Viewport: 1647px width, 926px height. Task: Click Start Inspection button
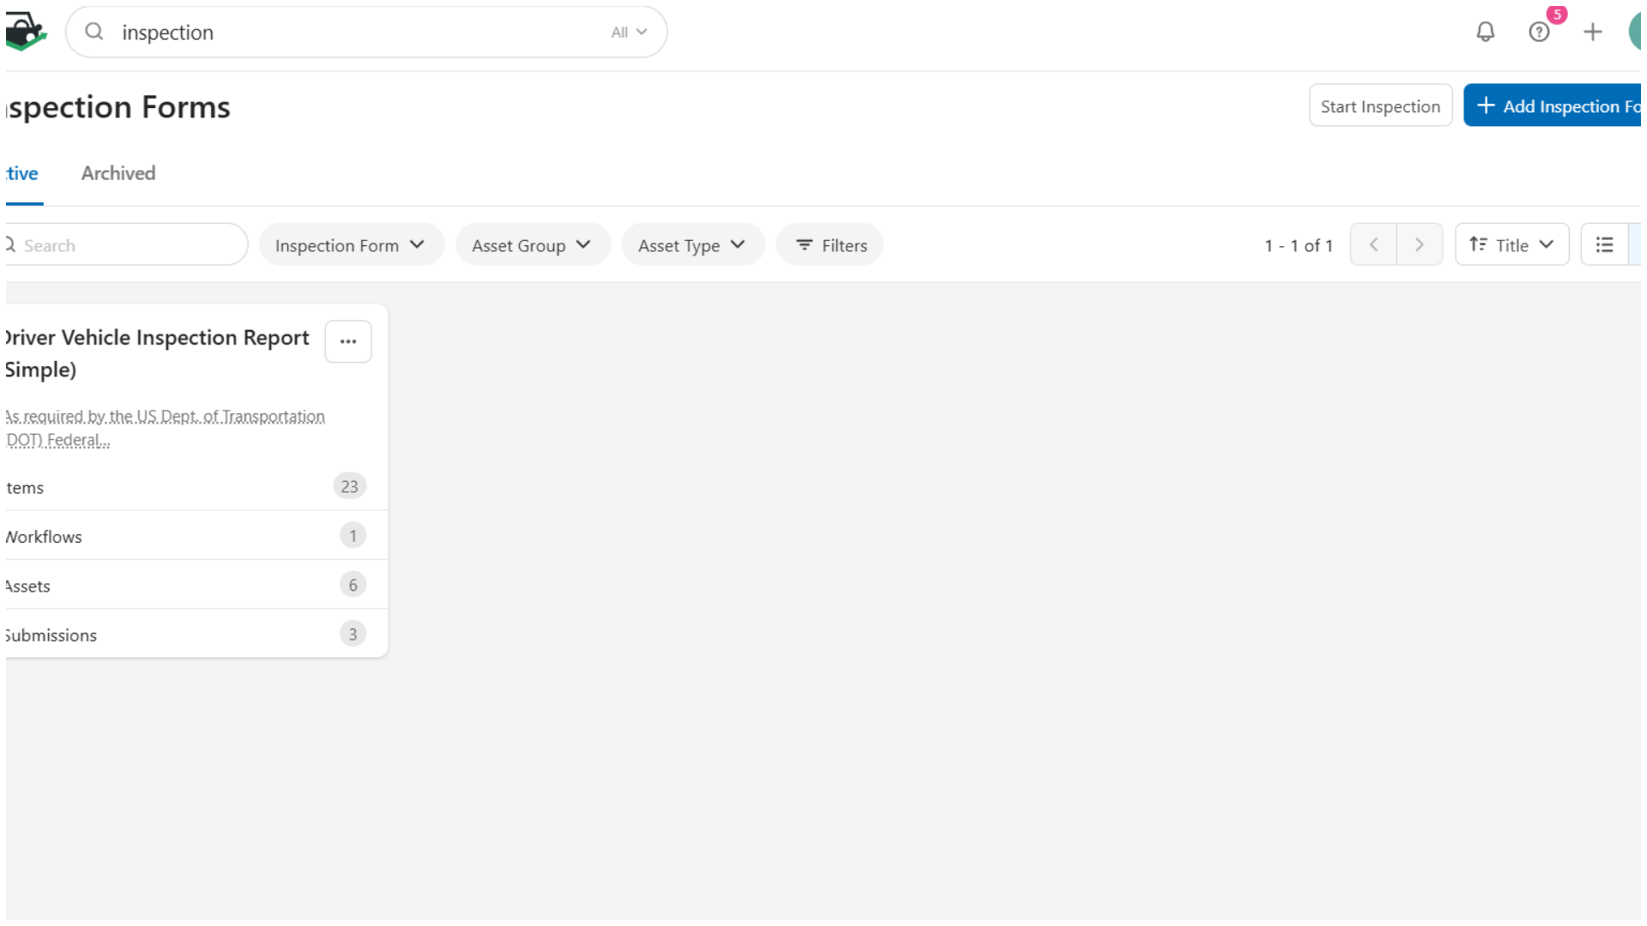(x=1380, y=106)
